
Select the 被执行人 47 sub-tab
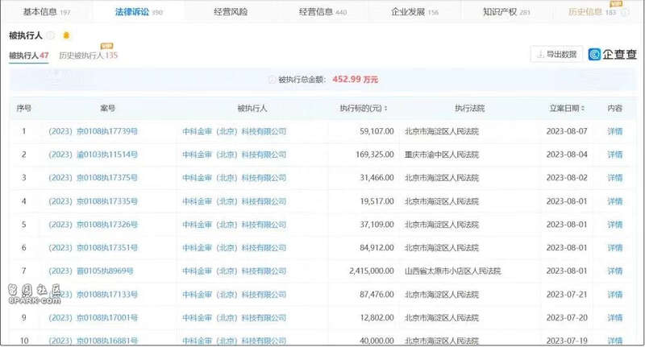pos(29,55)
